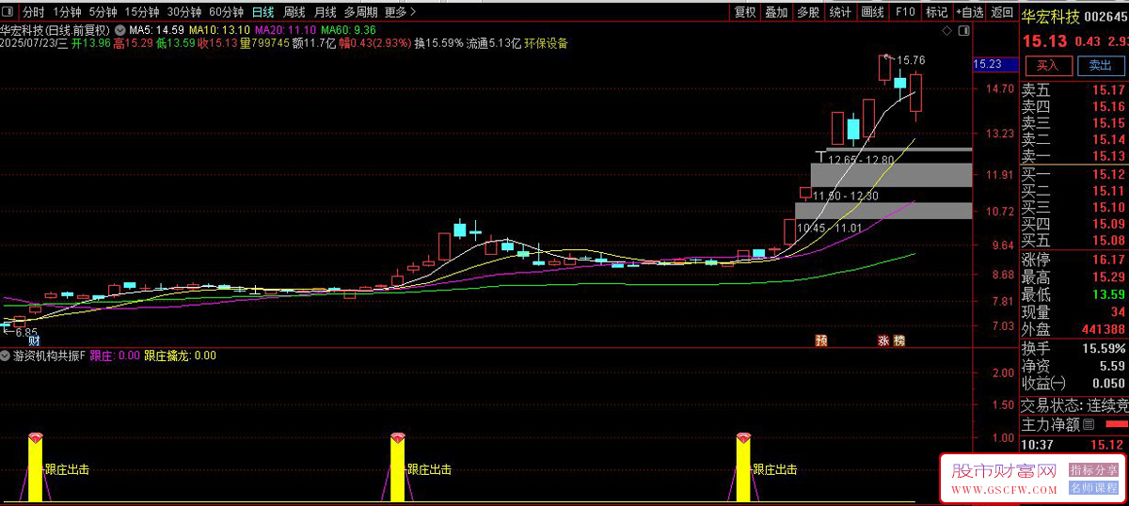Click the 卖出 sell button
This screenshot has width=1129, height=506.
1100,66
